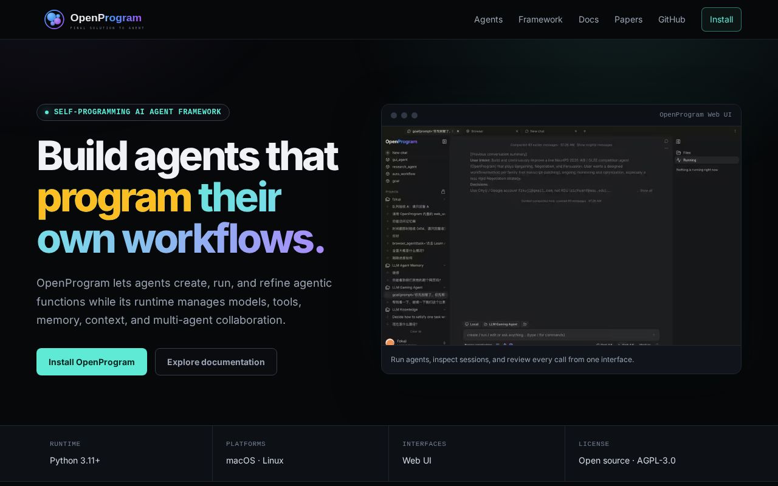Click the Install OpenProgram button
This screenshot has height=486, width=778.
pos(92,362)
